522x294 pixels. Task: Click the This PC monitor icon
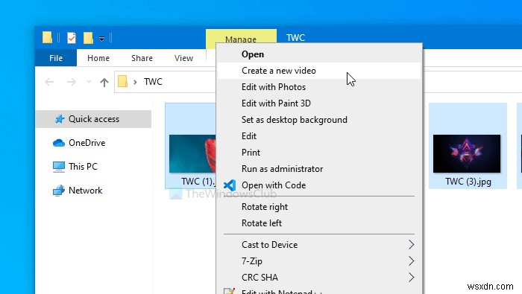(59, 167)
